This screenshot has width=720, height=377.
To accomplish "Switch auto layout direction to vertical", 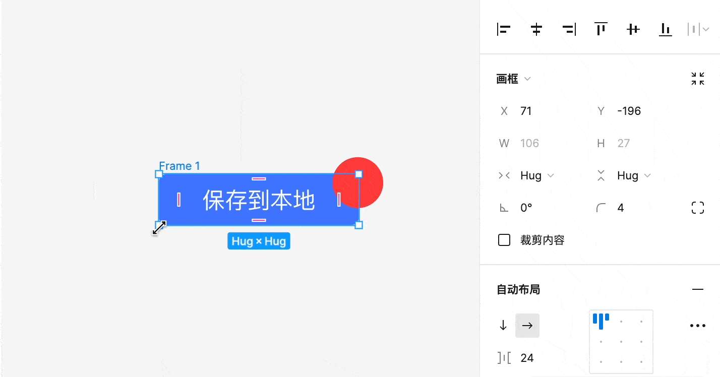I will pyautogui.click(x=503, y=326).
